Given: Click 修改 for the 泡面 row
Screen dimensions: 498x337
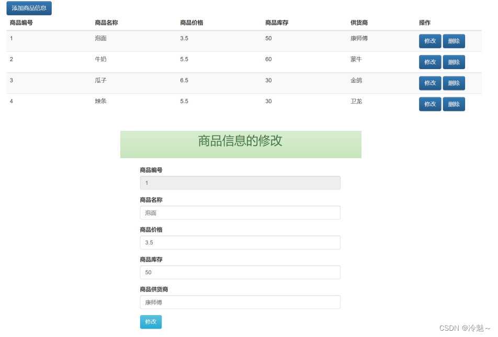Looking at the screenshot, I should (x=430, y=41).
